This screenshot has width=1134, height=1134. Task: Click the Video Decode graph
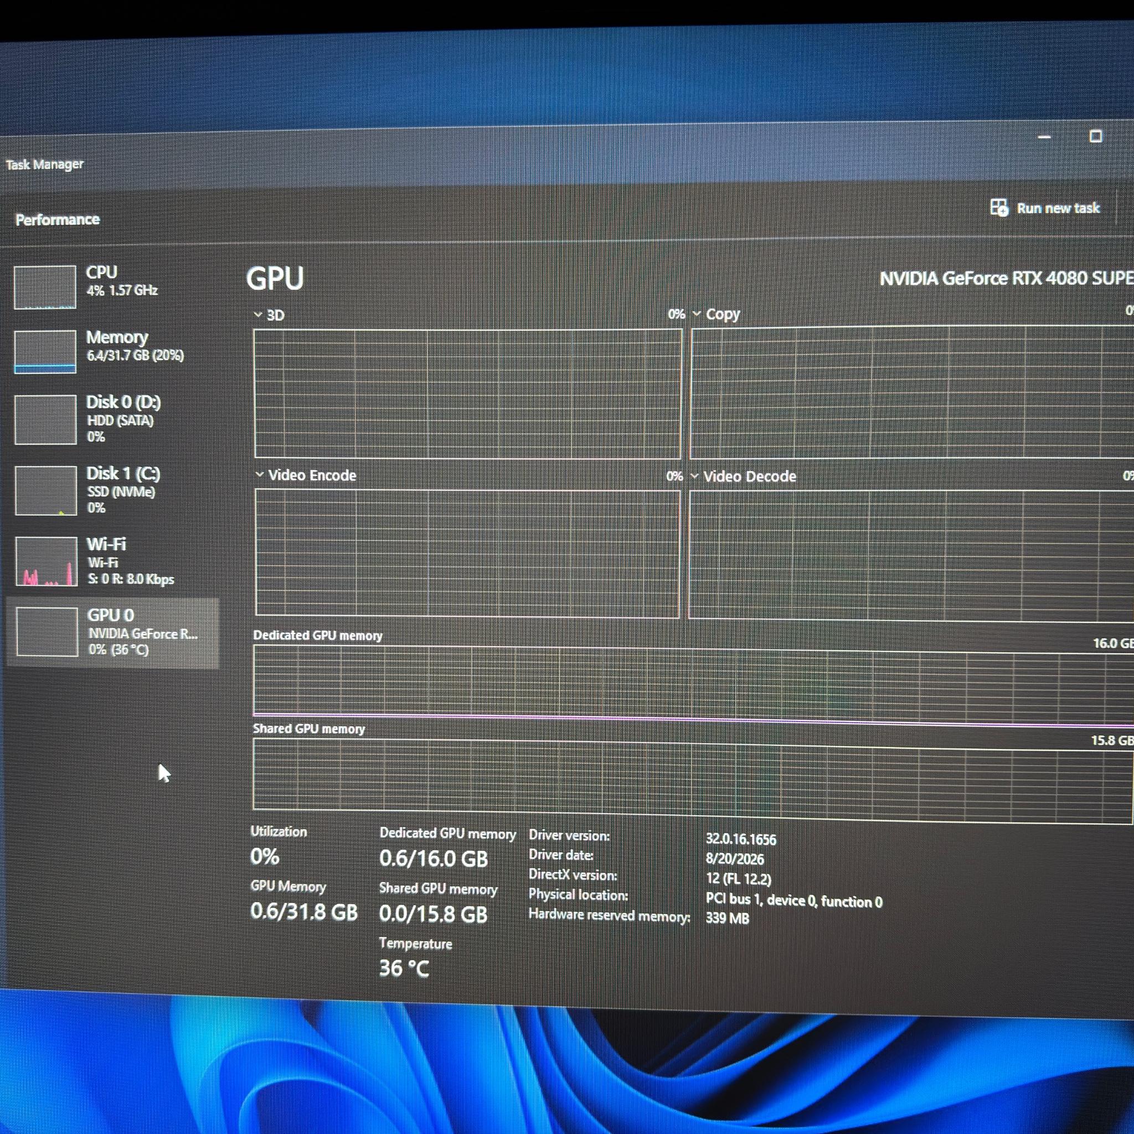point(911,555)
